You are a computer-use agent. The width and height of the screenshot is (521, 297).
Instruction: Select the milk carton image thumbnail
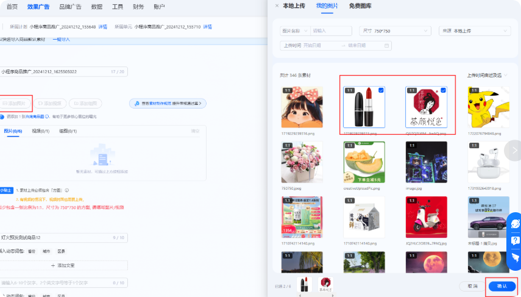364,217
